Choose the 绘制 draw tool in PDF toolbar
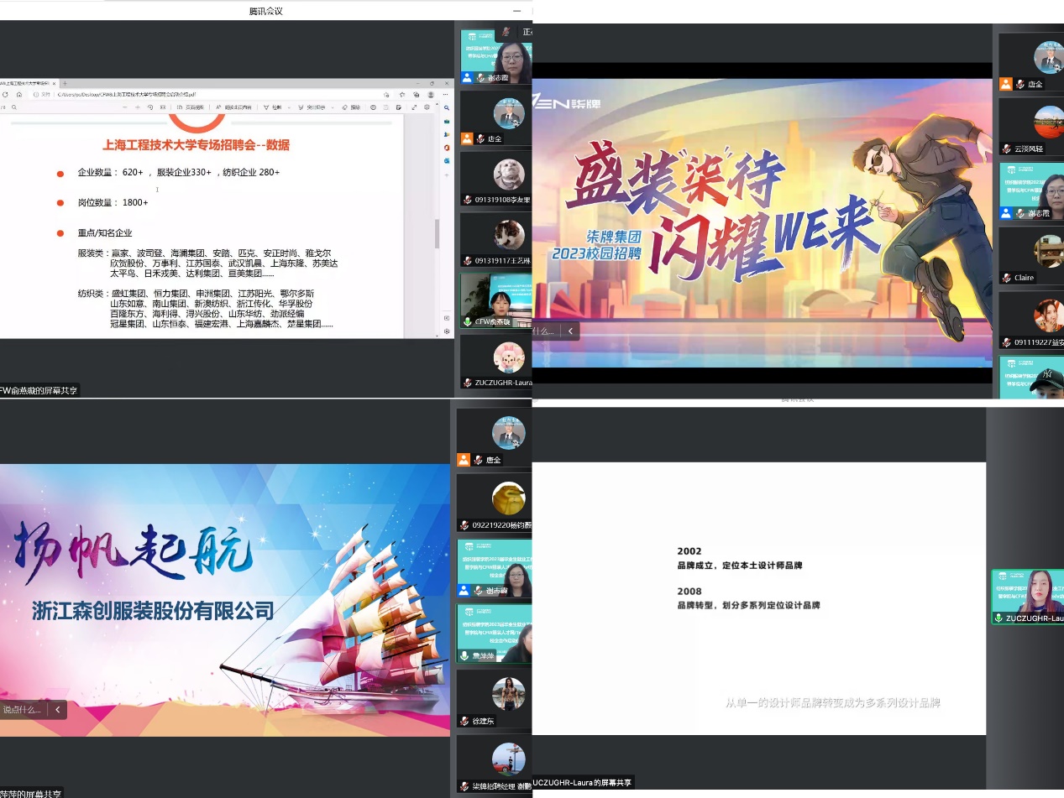 pos(273,107)
